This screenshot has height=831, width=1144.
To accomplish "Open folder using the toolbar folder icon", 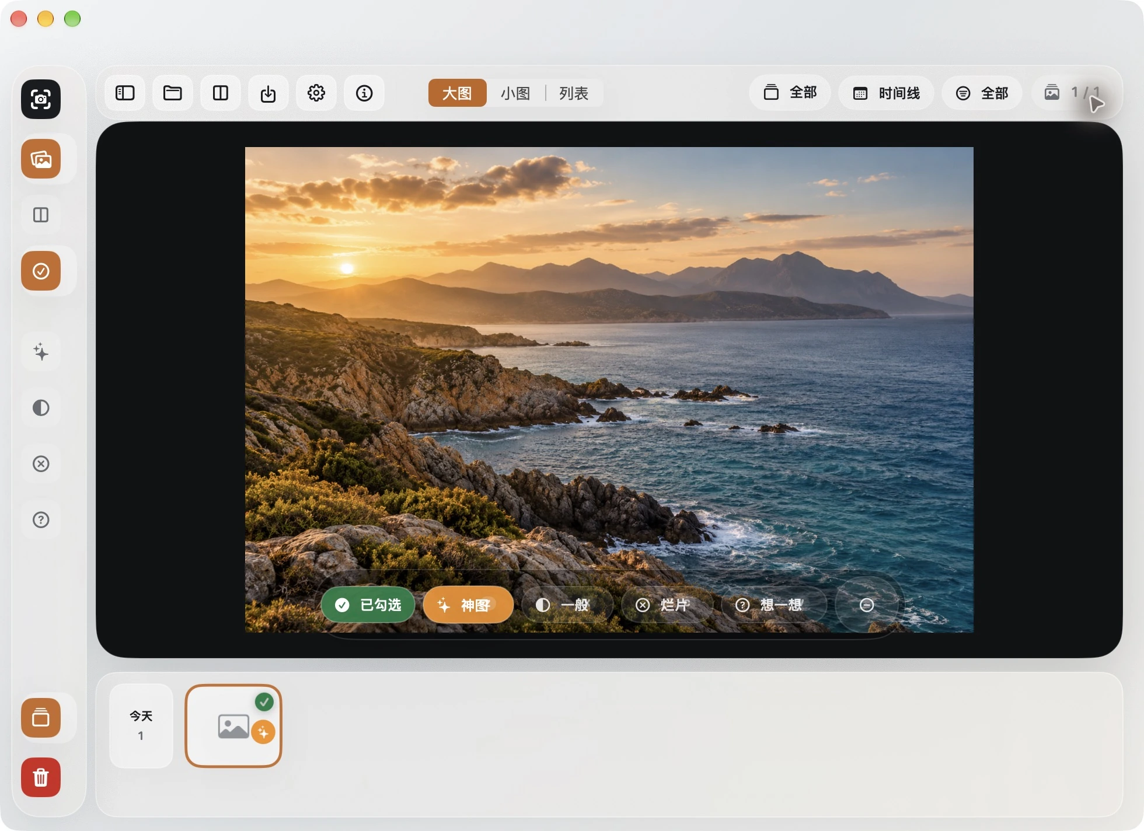I will click(x=173, y=93).
